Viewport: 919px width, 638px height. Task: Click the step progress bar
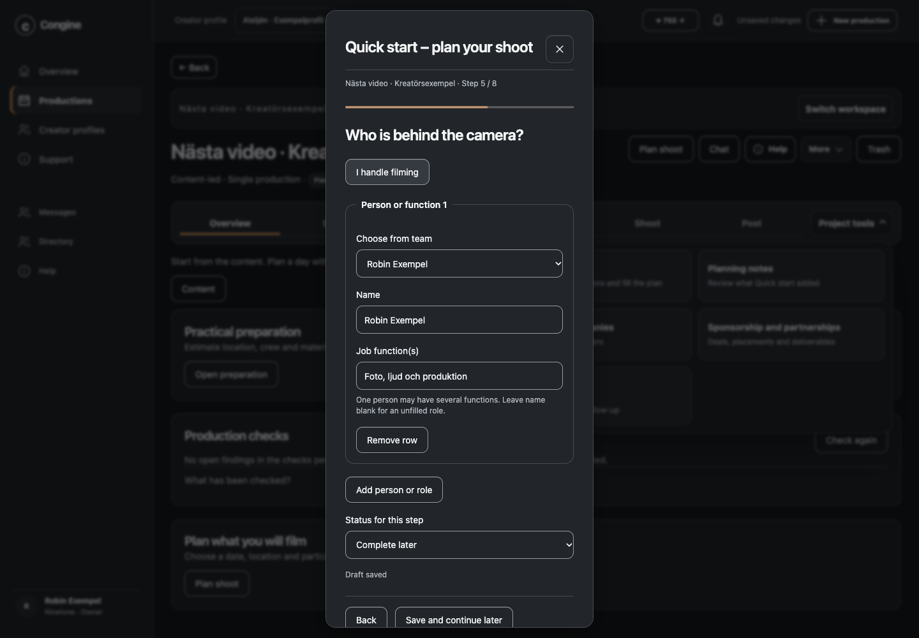point(459,107)
